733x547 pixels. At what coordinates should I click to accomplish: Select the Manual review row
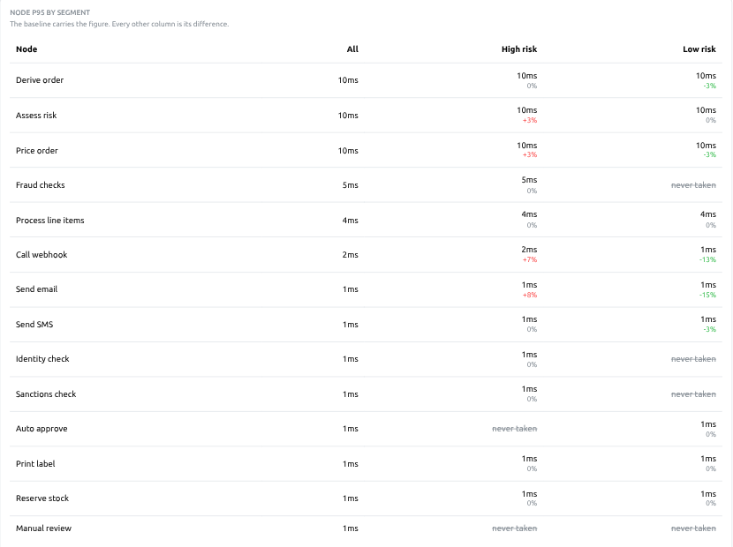click(366, 528)
